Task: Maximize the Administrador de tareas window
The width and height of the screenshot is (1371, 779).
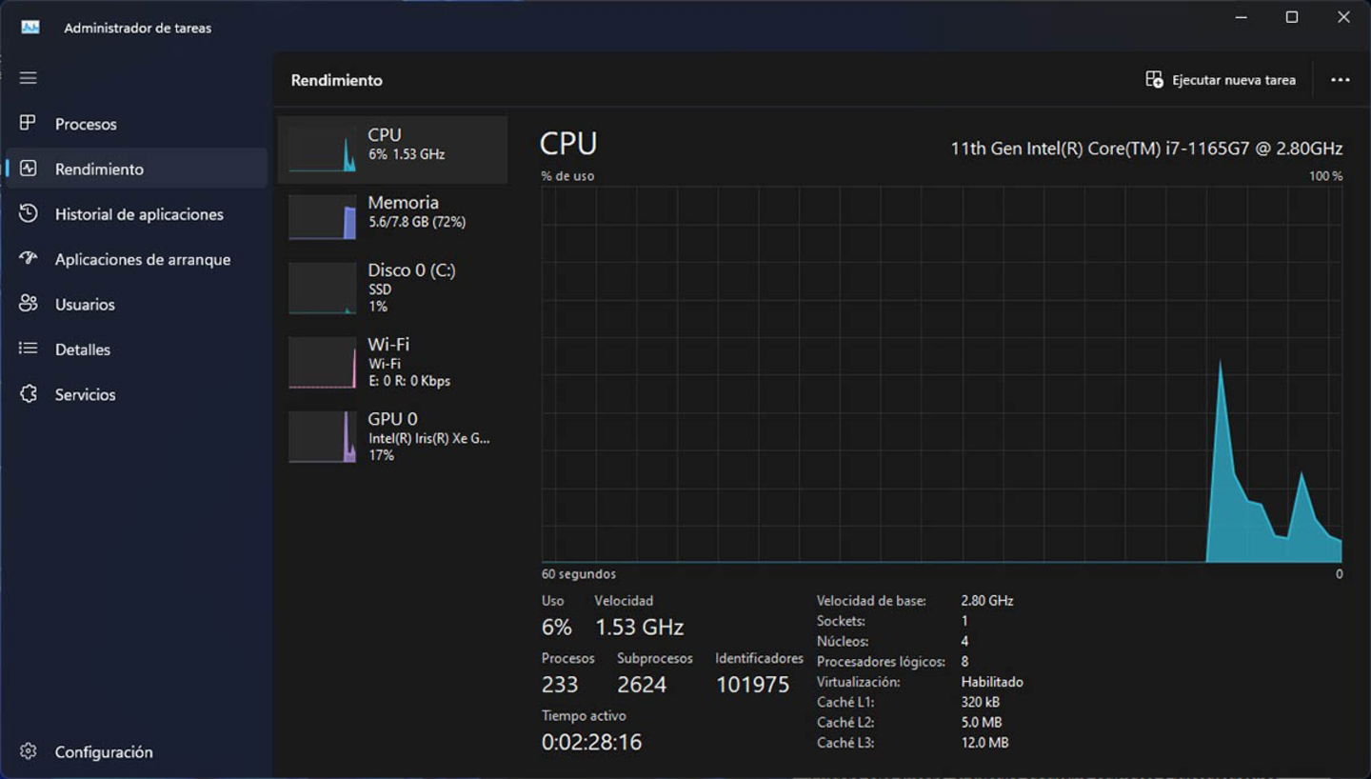Action: [x=1292, y=17]
